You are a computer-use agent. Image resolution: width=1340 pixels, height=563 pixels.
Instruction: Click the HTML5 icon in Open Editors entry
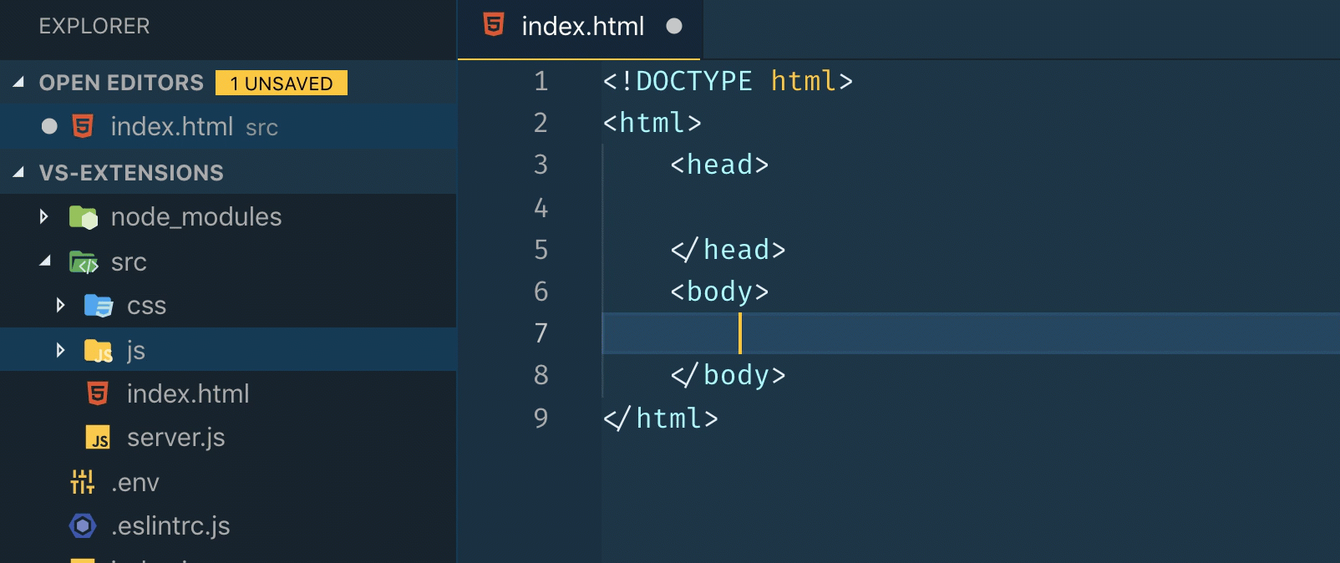(x=83, y=126)
